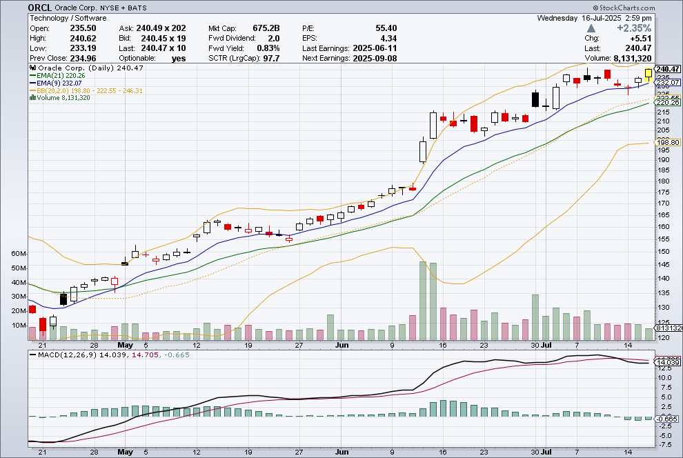Click the green 220.26 EMA flag on right axis
This screenshot has width=683, height=458.
click(x=667, y=102)
